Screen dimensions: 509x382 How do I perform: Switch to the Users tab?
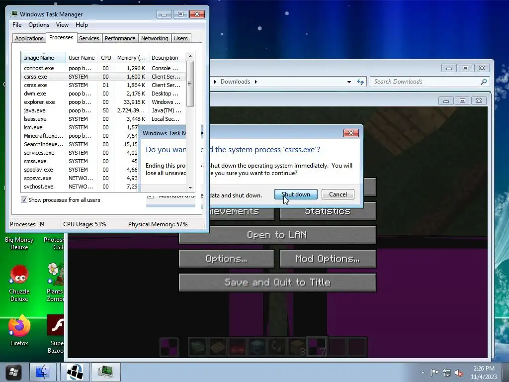[180, 38]
